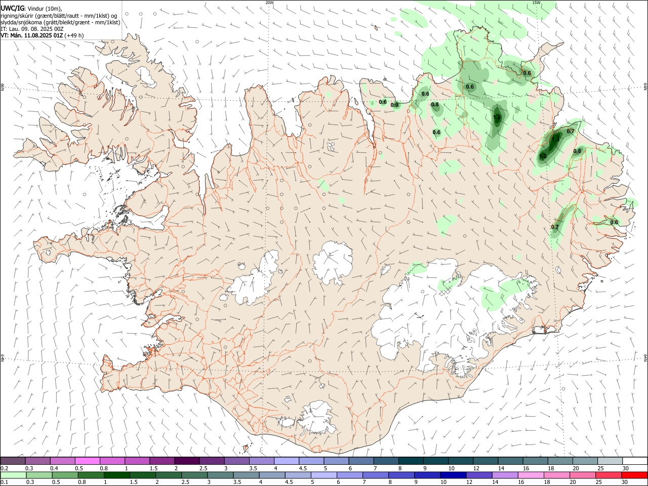The image size is (648, 486).
Task: Click the '25' label in the top legend scale
Action: pos(601,468)
